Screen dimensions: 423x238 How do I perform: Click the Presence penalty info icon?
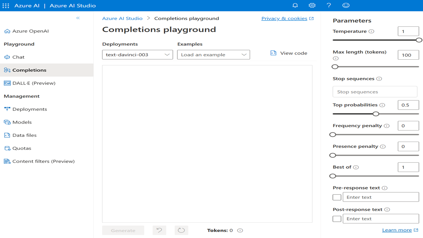click(383, 147)
